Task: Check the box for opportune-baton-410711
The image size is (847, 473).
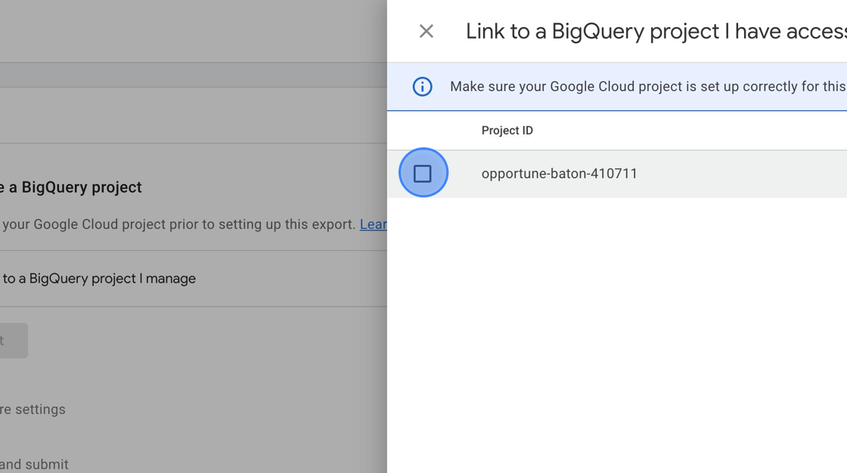Action: pyautogui.click(x=423, y=173)
